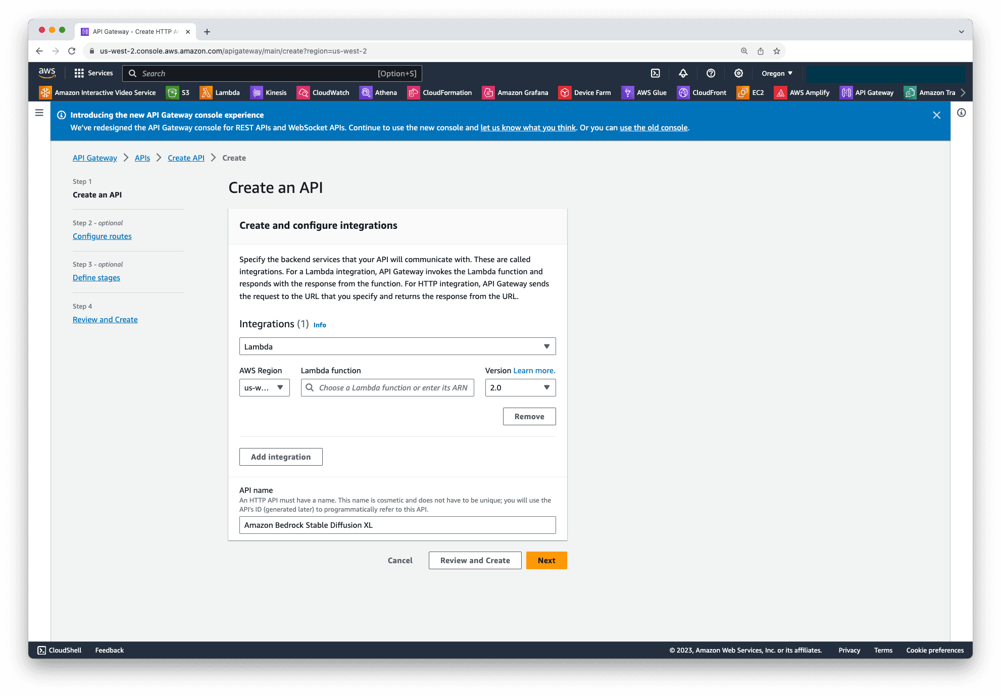Click the Review and Create button
Viewport: 1001px width, 696px height.
pos(475,561)
